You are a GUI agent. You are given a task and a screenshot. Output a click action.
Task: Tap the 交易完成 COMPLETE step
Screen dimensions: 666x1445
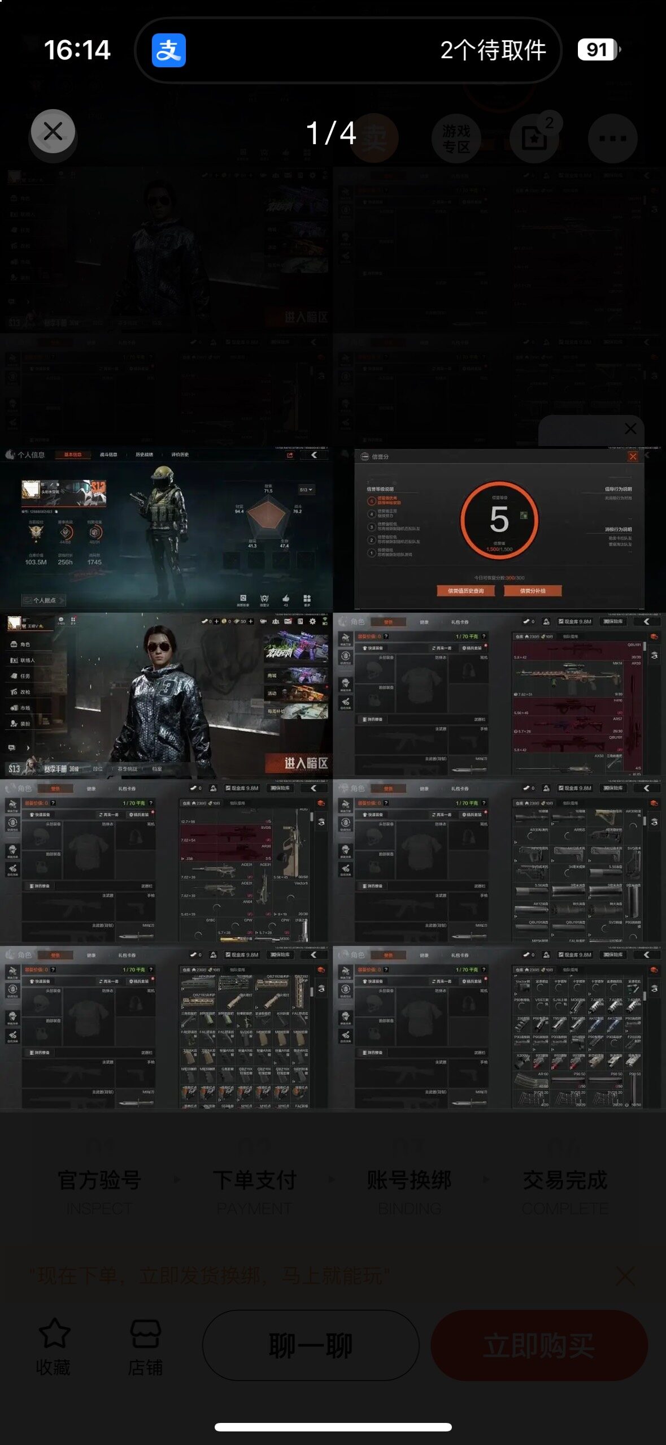pos(565,1192)
